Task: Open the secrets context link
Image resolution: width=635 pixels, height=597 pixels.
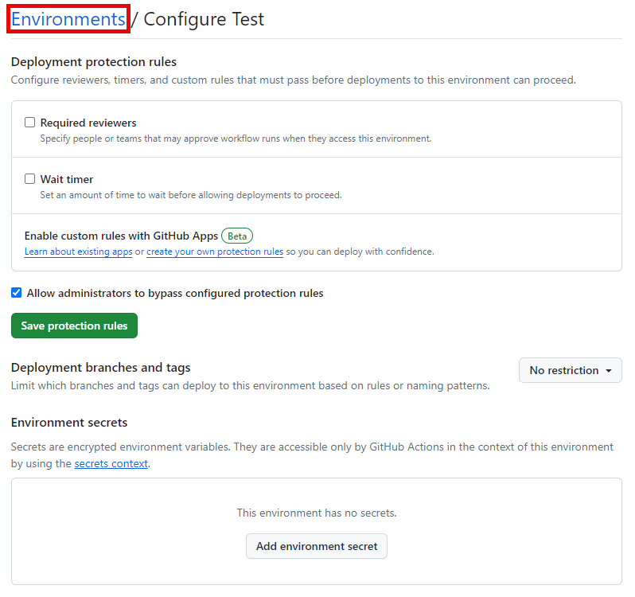Action: 111,463
